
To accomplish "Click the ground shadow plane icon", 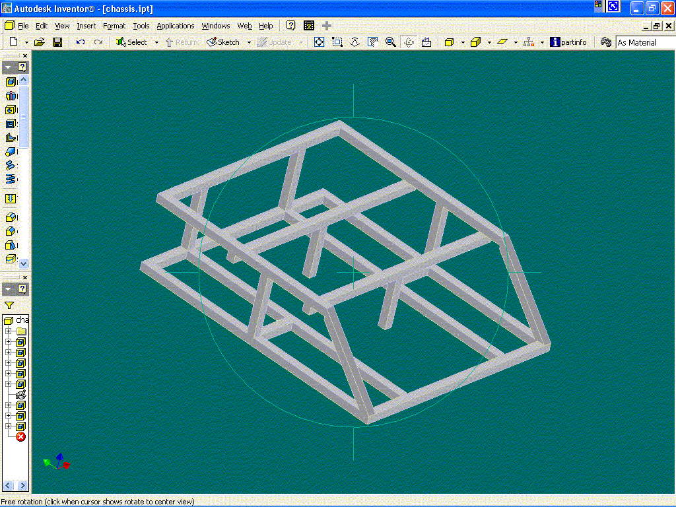I will pos(502,42).
